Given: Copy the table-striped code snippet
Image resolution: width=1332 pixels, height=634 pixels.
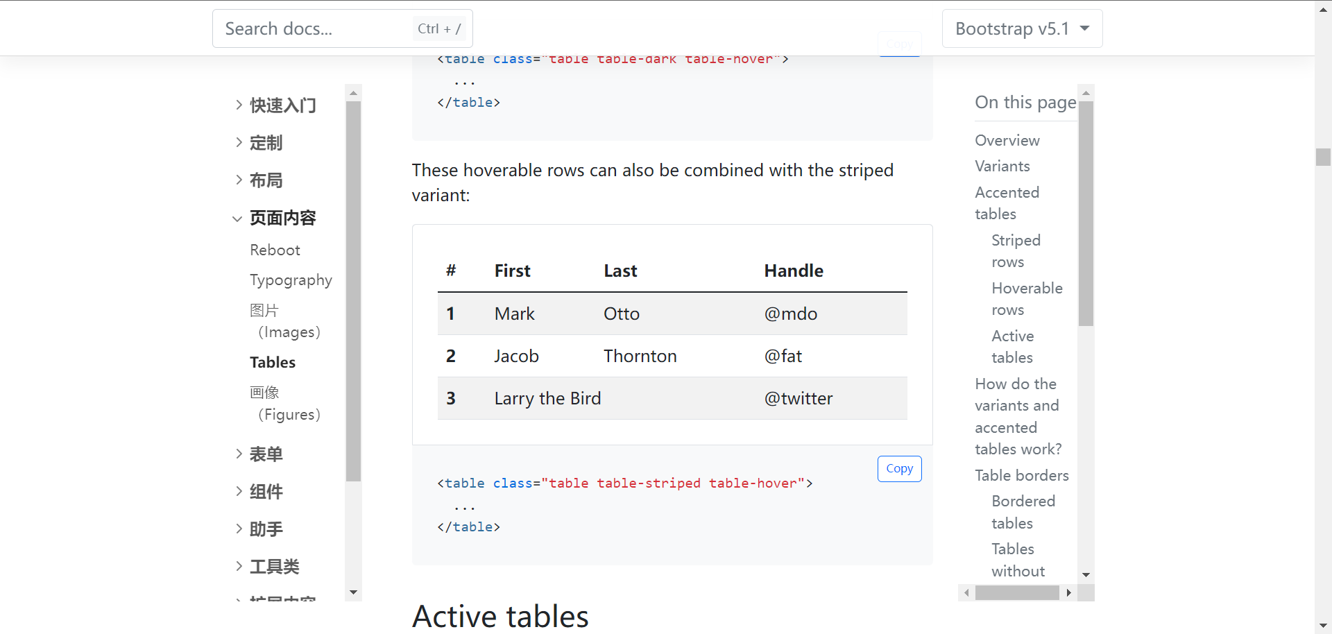Looking at the screenshot, I should pyautogui.click(x=899, y=469).
